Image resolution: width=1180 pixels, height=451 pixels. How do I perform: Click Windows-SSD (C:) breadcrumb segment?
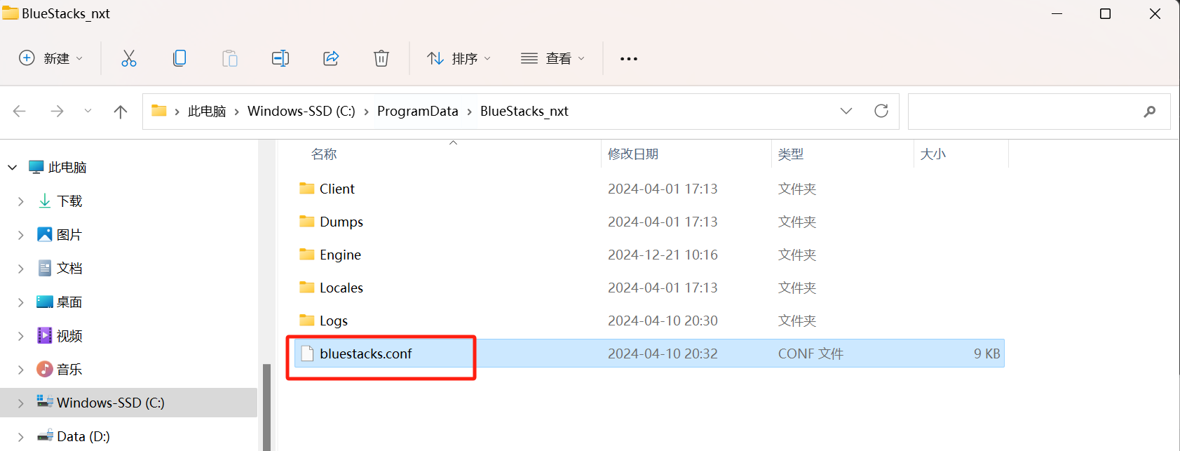tap(301, 112)
